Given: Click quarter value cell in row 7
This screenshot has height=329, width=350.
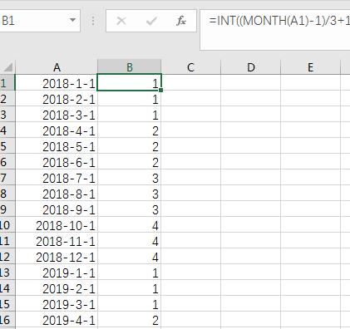Looking at the screenshot, I should tap(130, 177).
